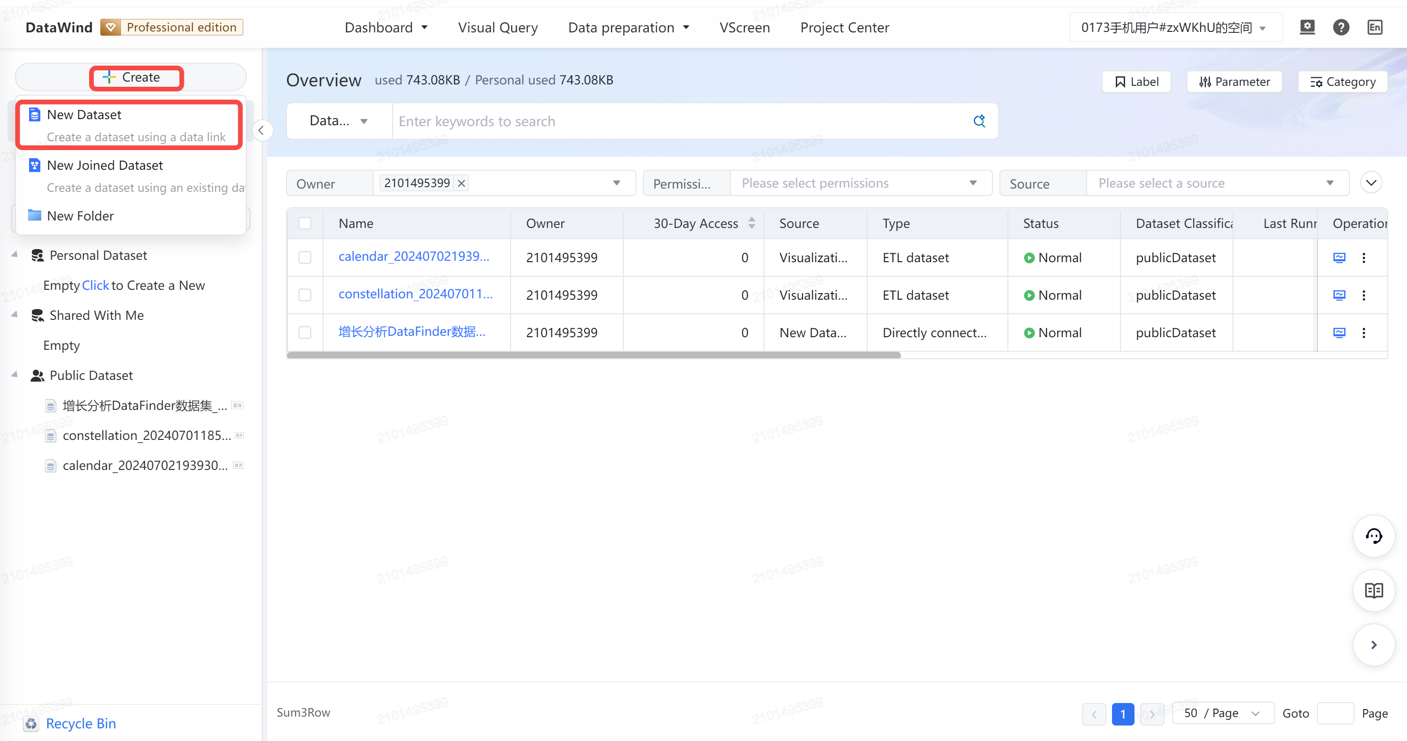This screenshot has height=741, width=1407.
Task: Check the 增长分析DataFinder row checkbox
Action: click(305, 333)
